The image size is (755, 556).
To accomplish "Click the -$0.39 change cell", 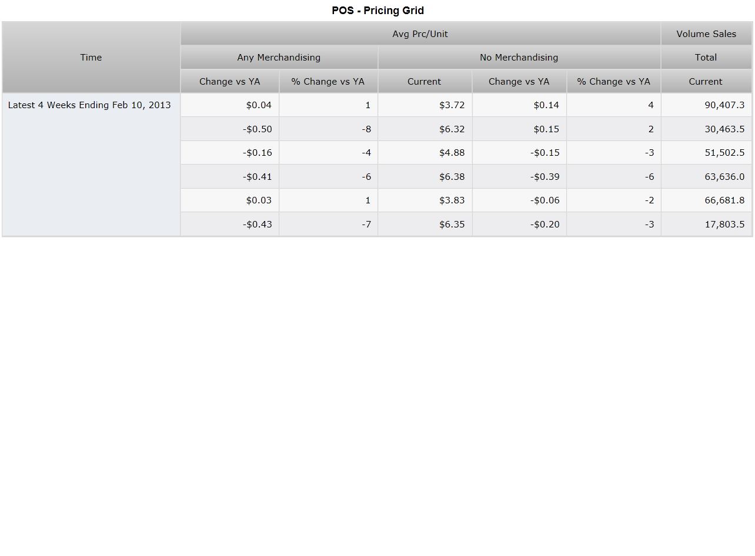I will 519,177.
